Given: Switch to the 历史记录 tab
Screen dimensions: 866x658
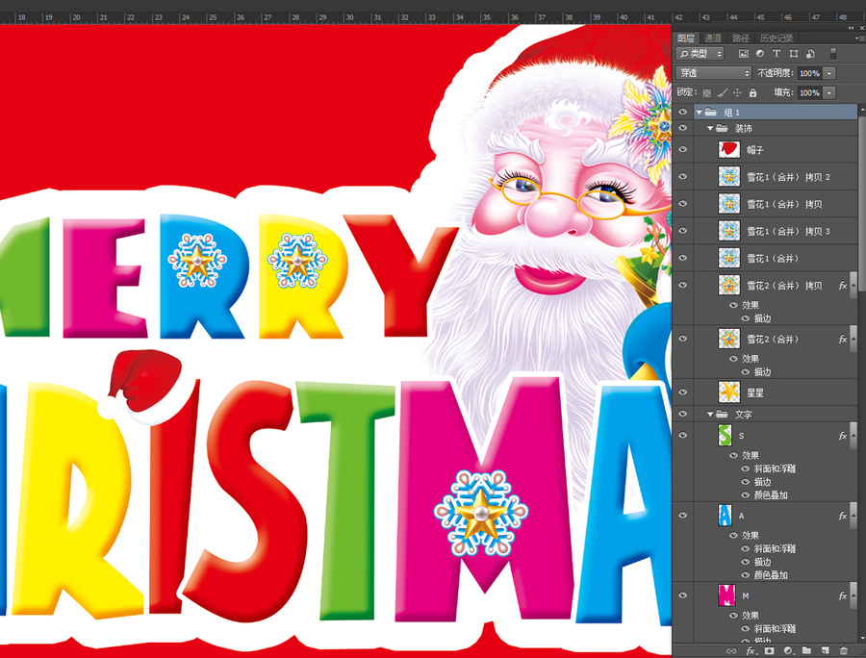Looking at the screenshot, I should click(777, 38).
